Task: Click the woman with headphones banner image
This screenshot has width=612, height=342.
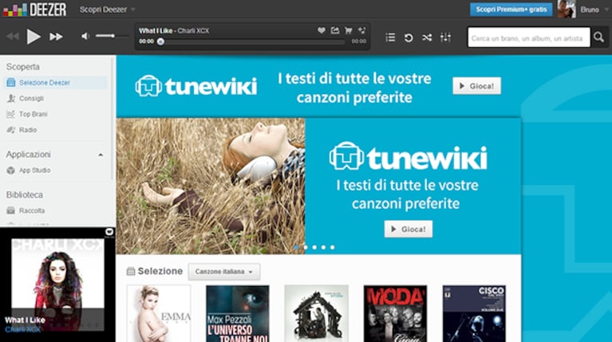Action: pos(211,186)
